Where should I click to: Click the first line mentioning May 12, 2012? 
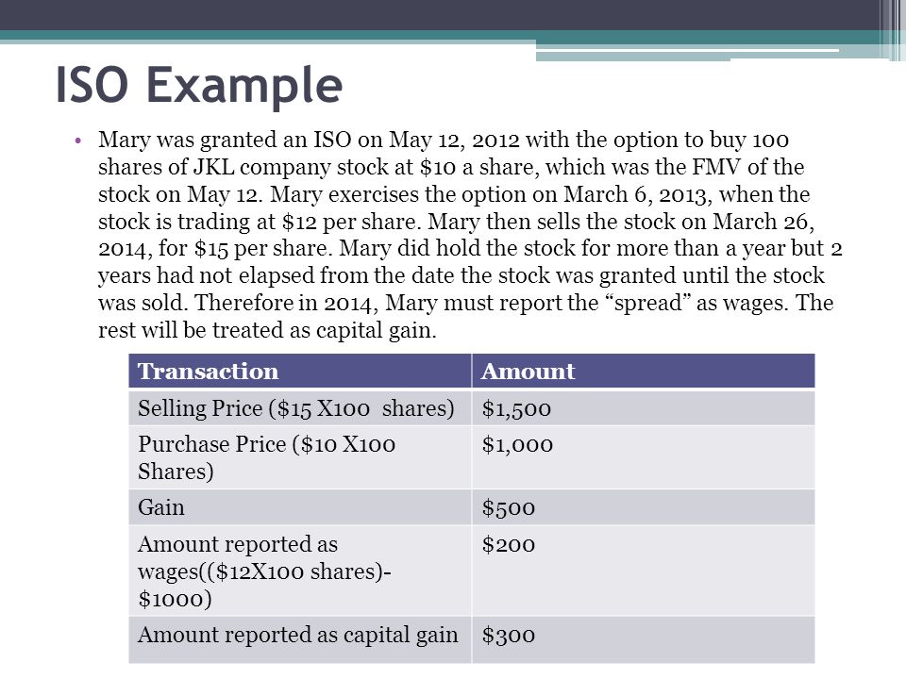click(x=444, y=140)
